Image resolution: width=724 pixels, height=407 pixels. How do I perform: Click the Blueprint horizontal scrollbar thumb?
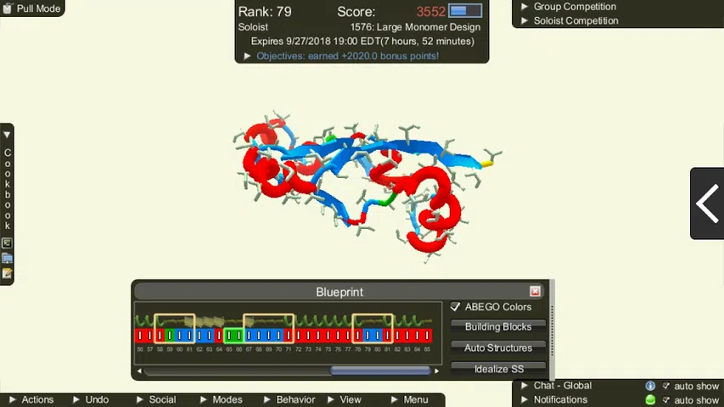click(379, 371)
